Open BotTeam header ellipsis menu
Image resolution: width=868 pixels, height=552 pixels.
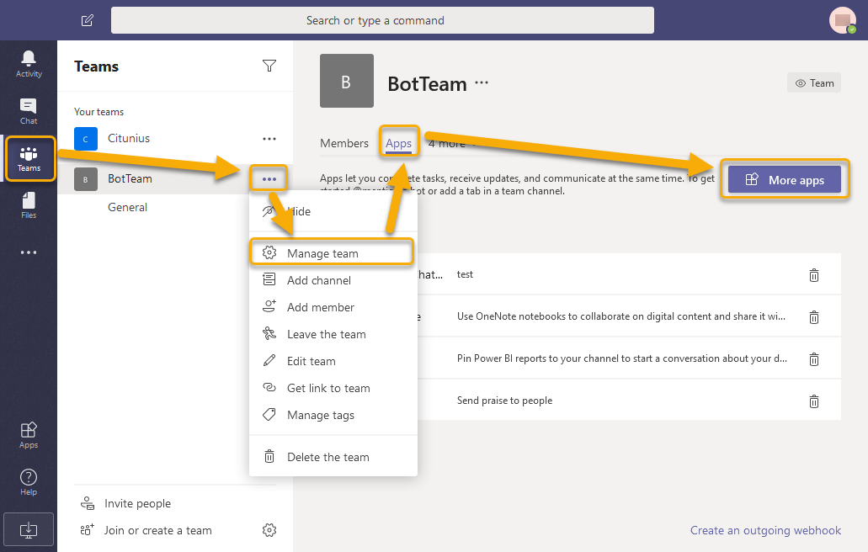(482, 83)
